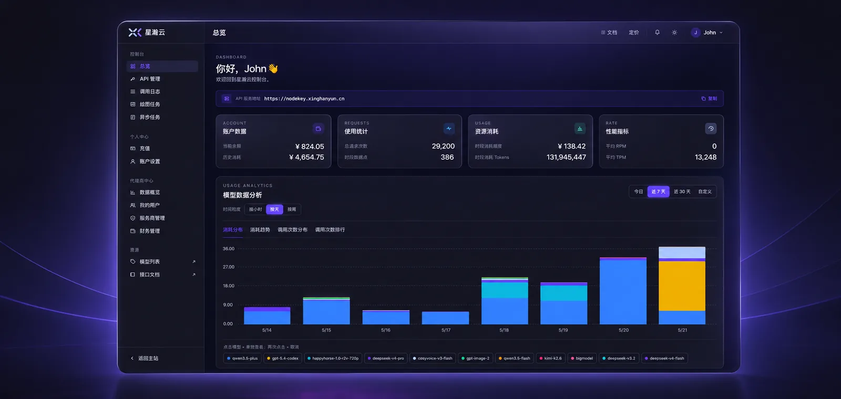Toggle qwen3.5-plus legend chip
841x399 pixels.
(242, 359)
